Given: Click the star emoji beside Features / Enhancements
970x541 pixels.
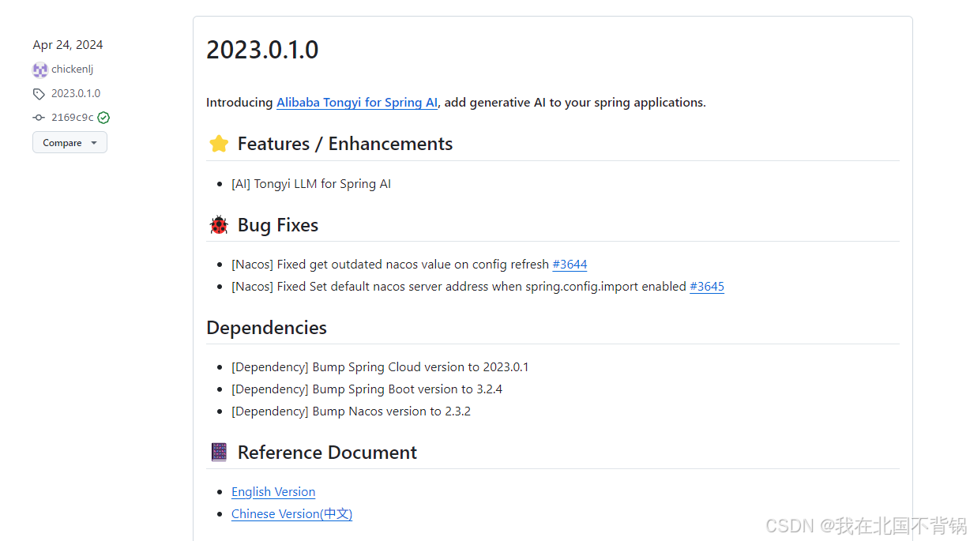Looking at the screenshot, I should pyautogui.click(x=219, y=144).
